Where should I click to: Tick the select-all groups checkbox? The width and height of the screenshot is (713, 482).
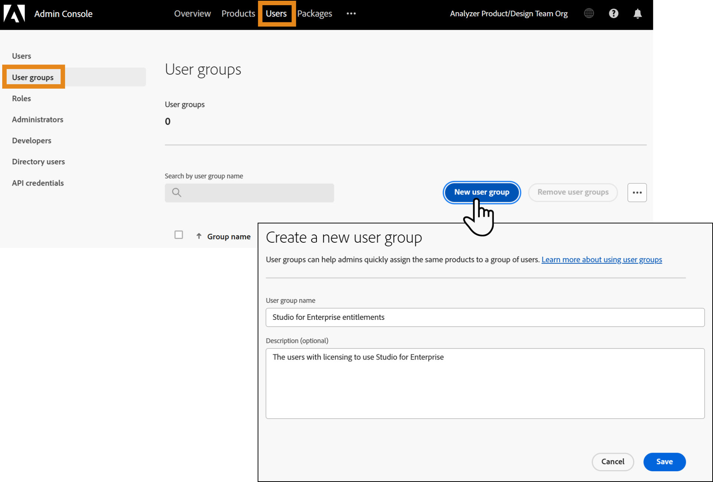tap(179, 235)
